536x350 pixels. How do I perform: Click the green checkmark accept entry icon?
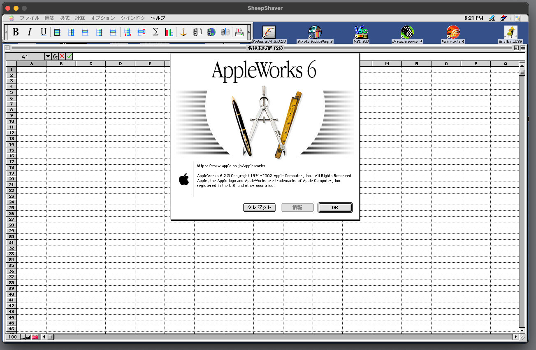(70, 56)
